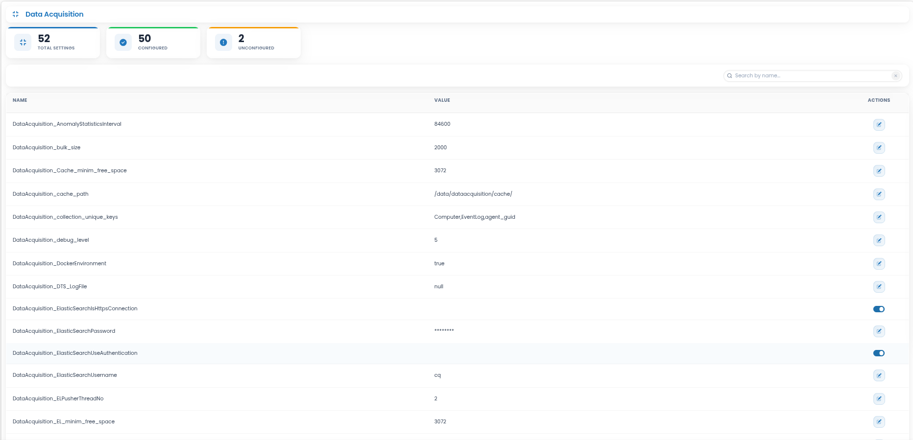Screen dimensions: 913x440
Task: Edit DataAcquisition_bulk_size value
Action: (x=879, y=147)
